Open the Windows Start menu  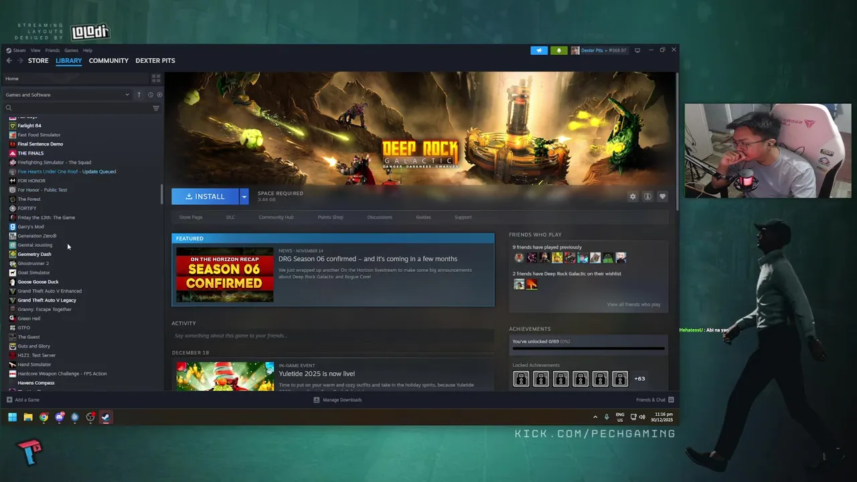click(x=12, y=417)
